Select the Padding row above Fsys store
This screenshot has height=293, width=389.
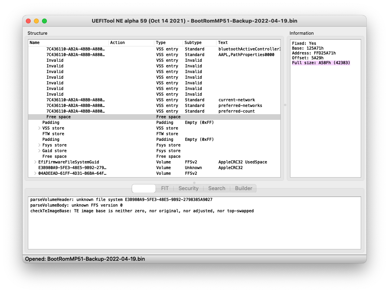pyautogui.click(x=154, y=140)
